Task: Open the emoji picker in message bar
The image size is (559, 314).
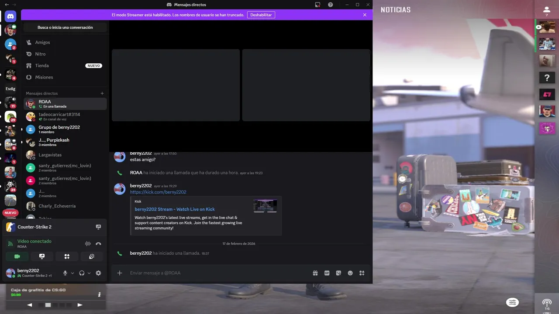Action: click(x=350, y=273)
